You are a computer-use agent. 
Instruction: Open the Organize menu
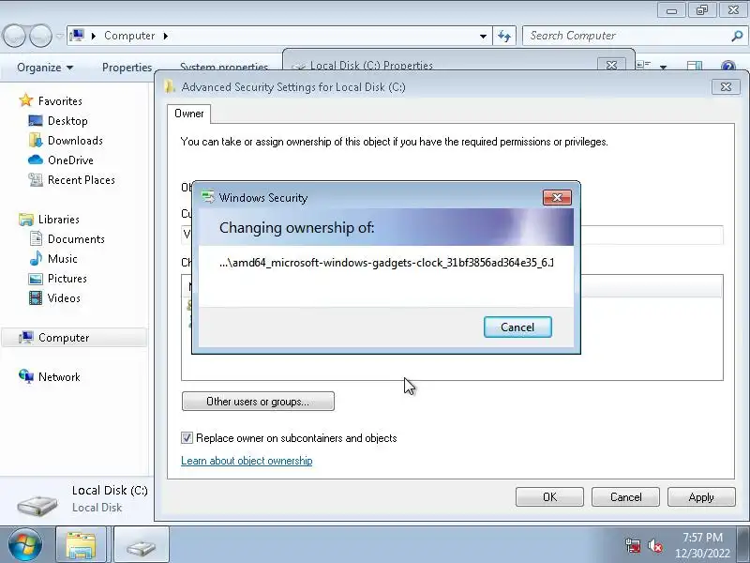click(45, 68)
